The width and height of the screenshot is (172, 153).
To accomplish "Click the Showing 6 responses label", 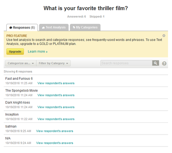I will (18, 71).
